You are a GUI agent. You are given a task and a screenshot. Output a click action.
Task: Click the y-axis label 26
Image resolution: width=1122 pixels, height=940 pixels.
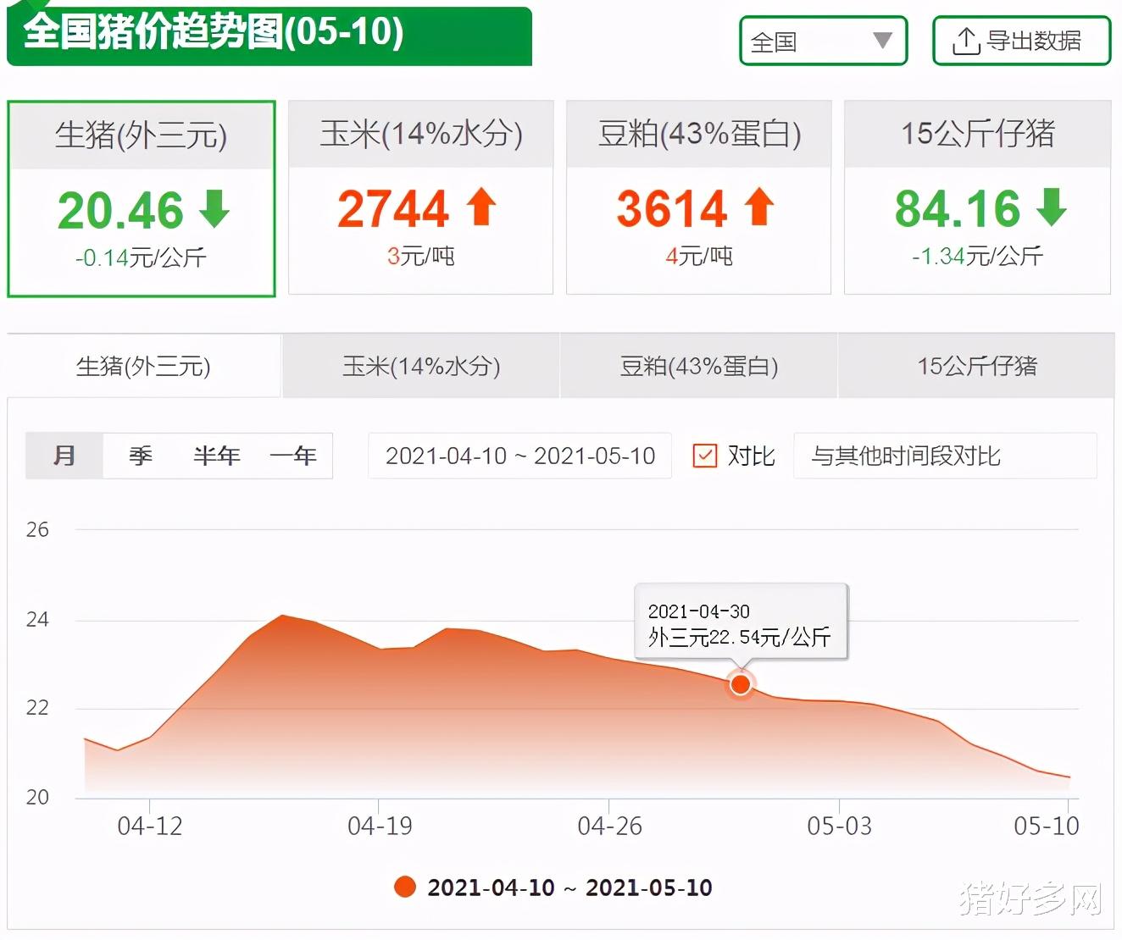coord(37,530)
